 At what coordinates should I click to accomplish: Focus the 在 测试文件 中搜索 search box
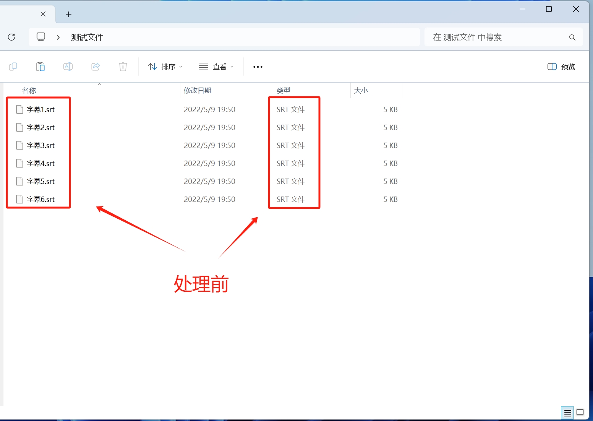pos(504,37)
